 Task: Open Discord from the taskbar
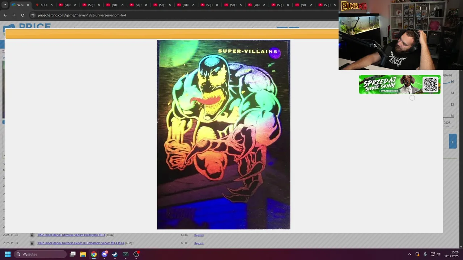pyautogui.click(x=105, y=254)
